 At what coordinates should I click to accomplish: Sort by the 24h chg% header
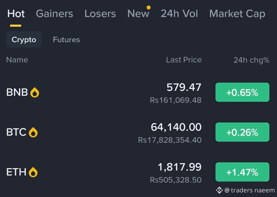point(252,60)
